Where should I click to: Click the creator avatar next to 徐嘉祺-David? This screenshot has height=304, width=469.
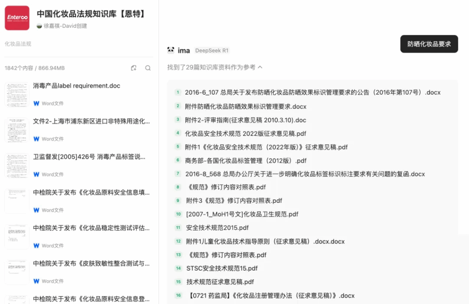click(x=39, y=26)
